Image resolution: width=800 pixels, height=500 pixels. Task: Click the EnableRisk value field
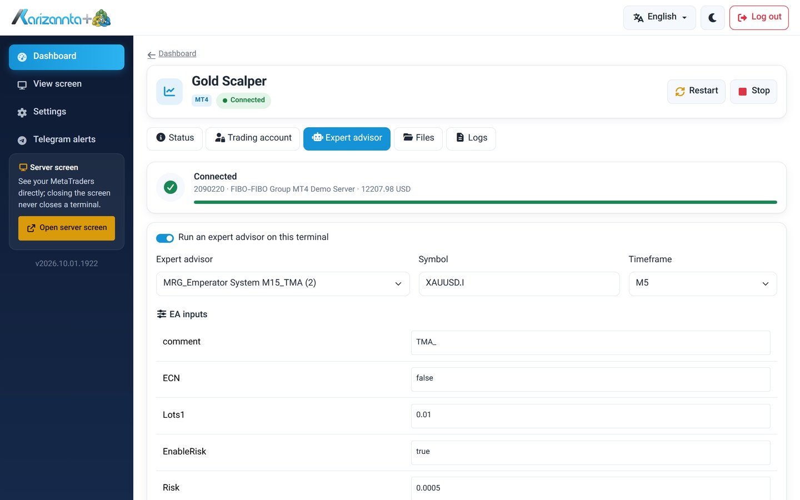click(591, 452)
